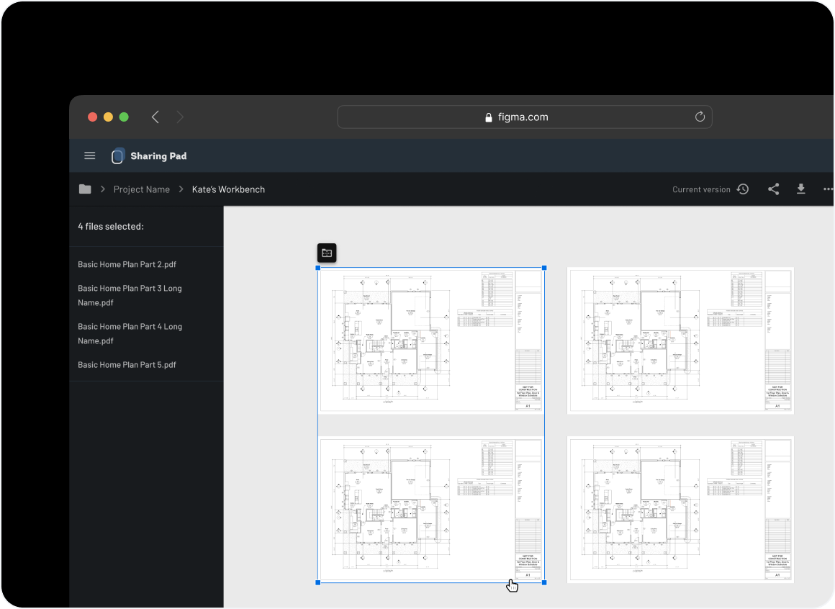835x609 pixels.
Task: Download the selected files
Action: pos(801,189)
